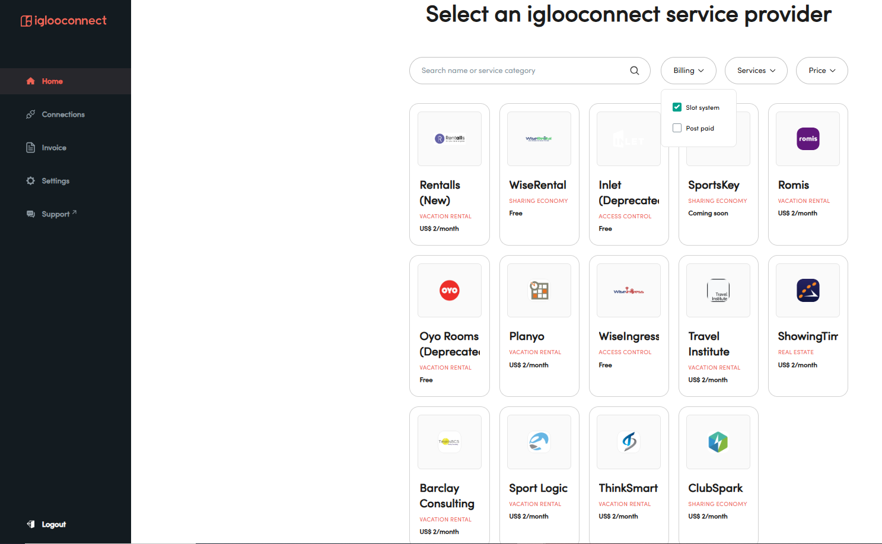Select the Sport Logic logo
882x544 pixels.
(x=539, y=442)
